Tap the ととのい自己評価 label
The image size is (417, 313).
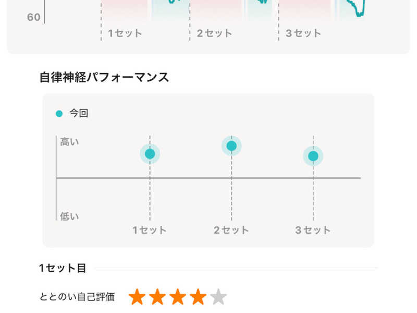click(x=77, y=297)
